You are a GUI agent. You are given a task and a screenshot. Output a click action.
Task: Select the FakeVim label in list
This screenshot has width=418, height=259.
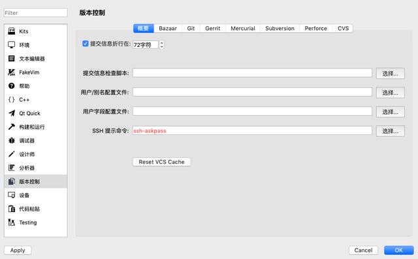(29, 72)
